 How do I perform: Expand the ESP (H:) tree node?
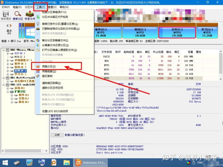[8, 54]
